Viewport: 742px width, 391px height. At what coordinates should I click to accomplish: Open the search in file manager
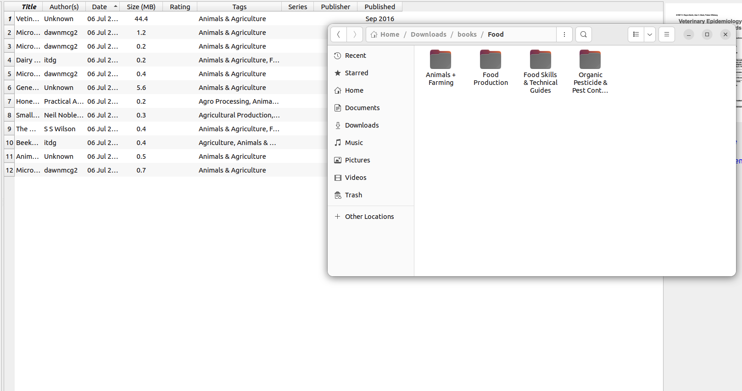tap(583, 34)
